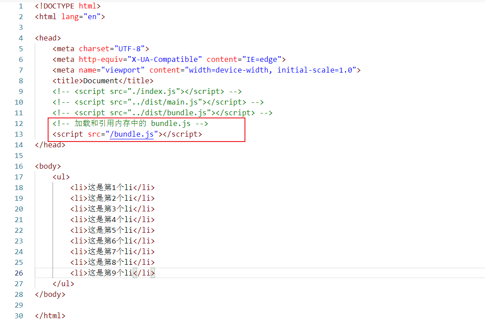Place cursor on the DOCTYPE html declaration
Image resolution: width=485 pixels, height=324 pixels.
(68, 6)
